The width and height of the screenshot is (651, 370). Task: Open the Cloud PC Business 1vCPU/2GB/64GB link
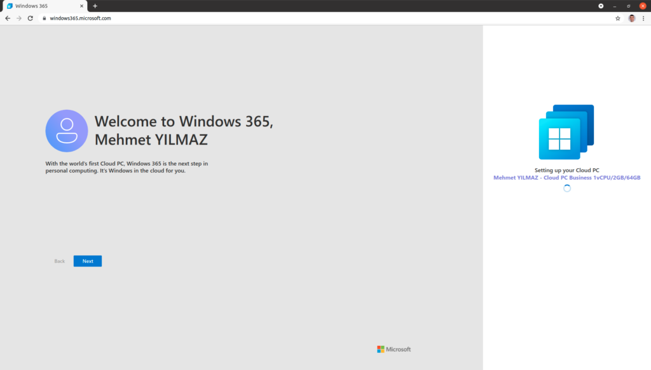(x=566, y=178)
